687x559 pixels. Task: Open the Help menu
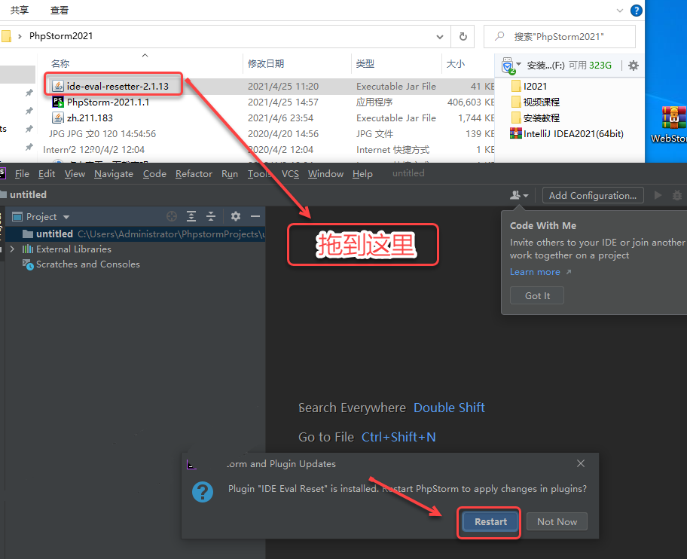[x=362, y=174]
